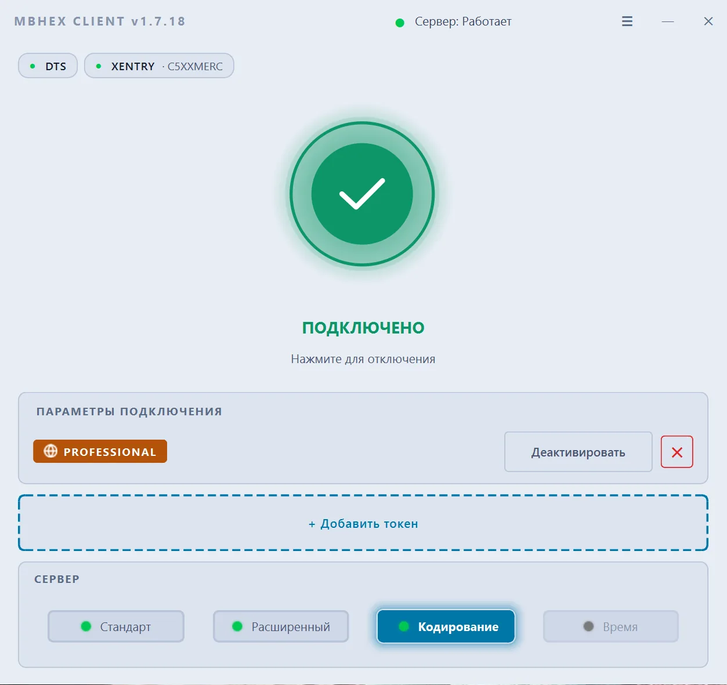The width and height of the screenshot is (727, 685).
Task: Minimize the MBHEX Client window
Action: 668,21
